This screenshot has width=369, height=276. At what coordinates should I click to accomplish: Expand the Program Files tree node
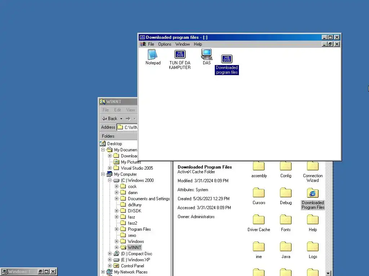pos(116,229)
